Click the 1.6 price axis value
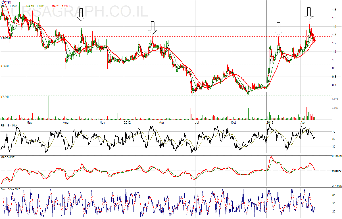This screenshot has width=342, height=219. point(334,10)
